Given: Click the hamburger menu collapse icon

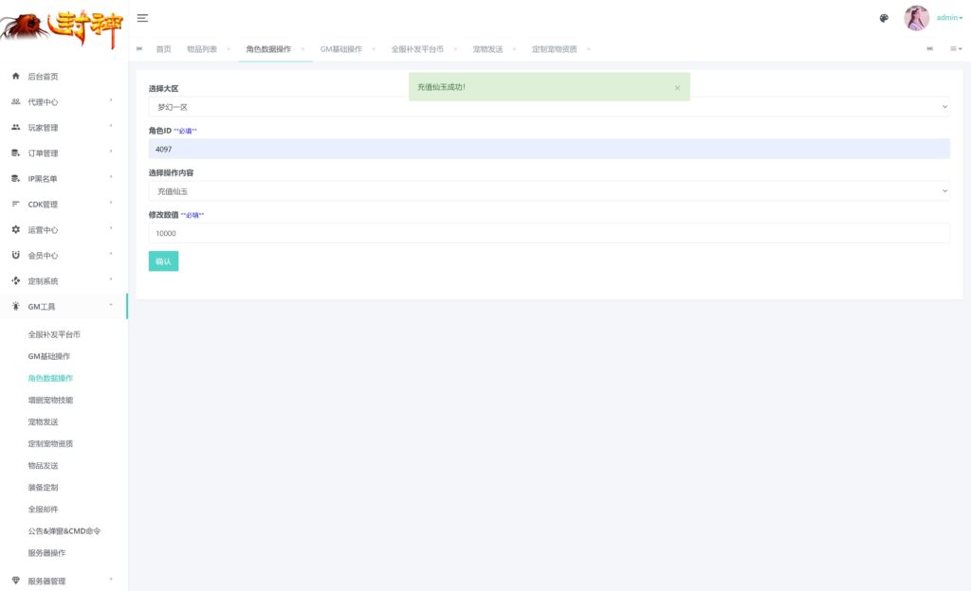Looking at the screenshot, I should [142, 18].
